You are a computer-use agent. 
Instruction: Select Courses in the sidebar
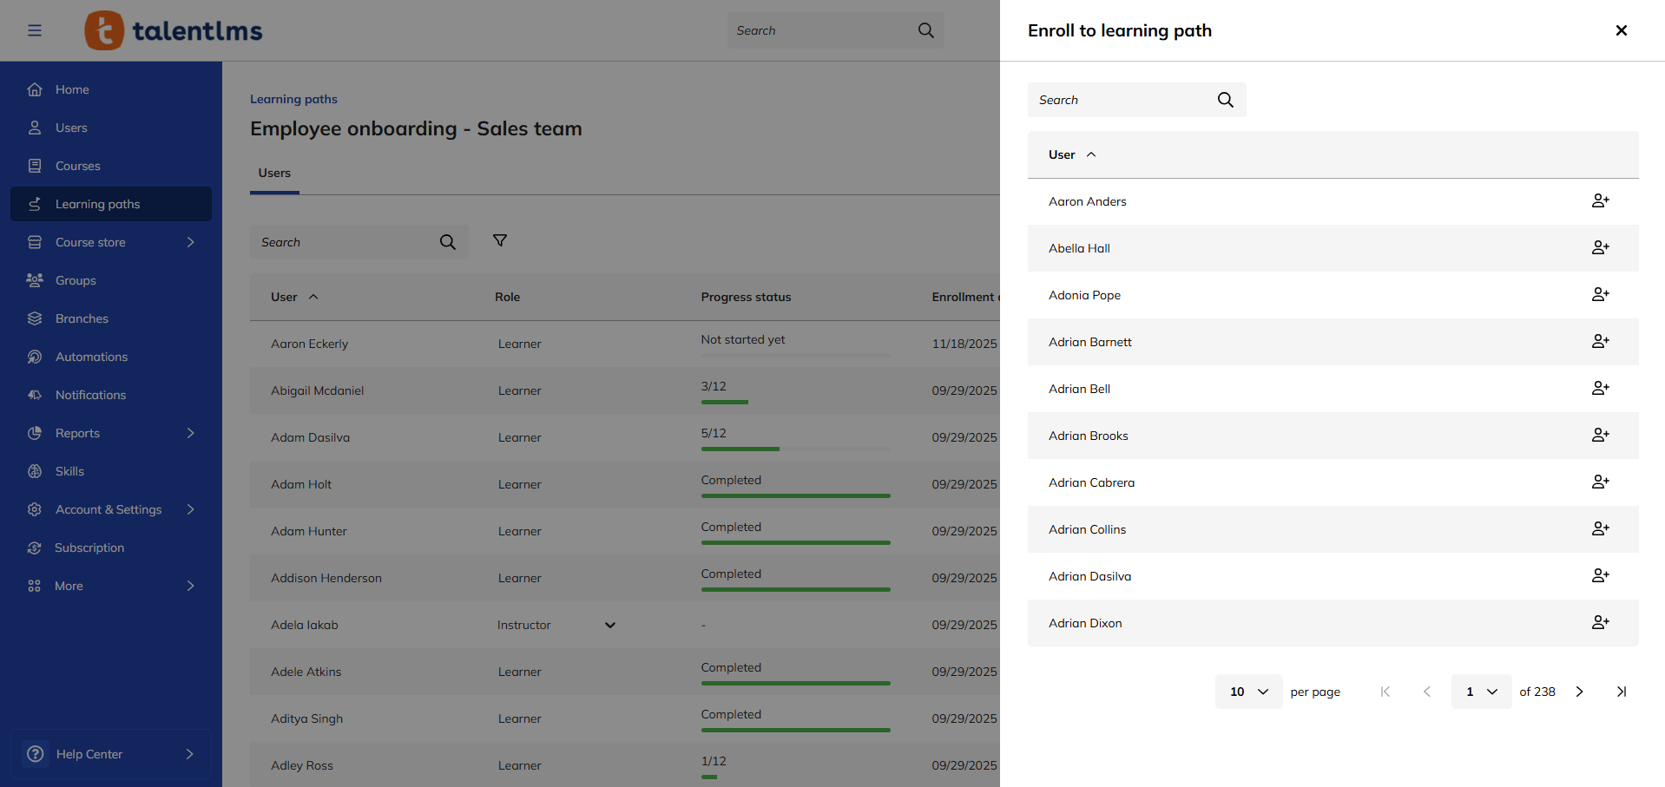(78, 165)
